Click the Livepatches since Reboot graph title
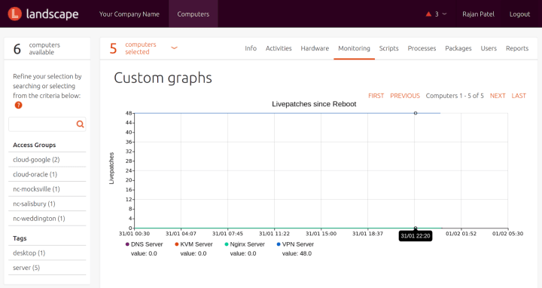542x288 pixels. point(314,104)
